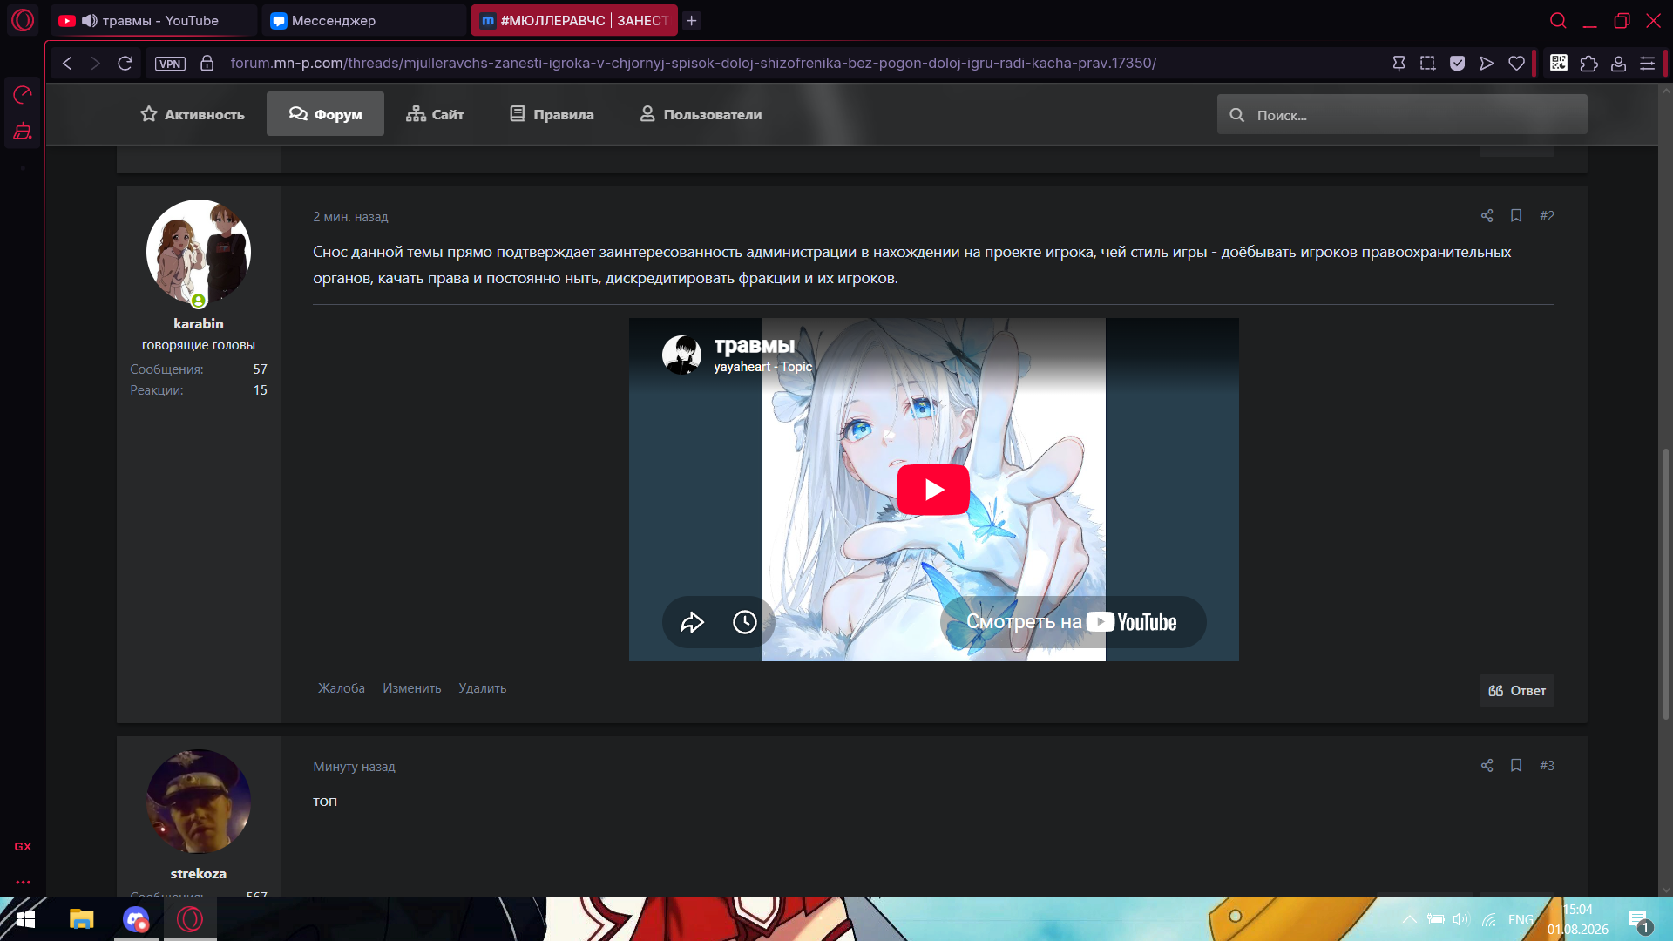Switch to the Мессенджер tab

(x=364, y=20)
